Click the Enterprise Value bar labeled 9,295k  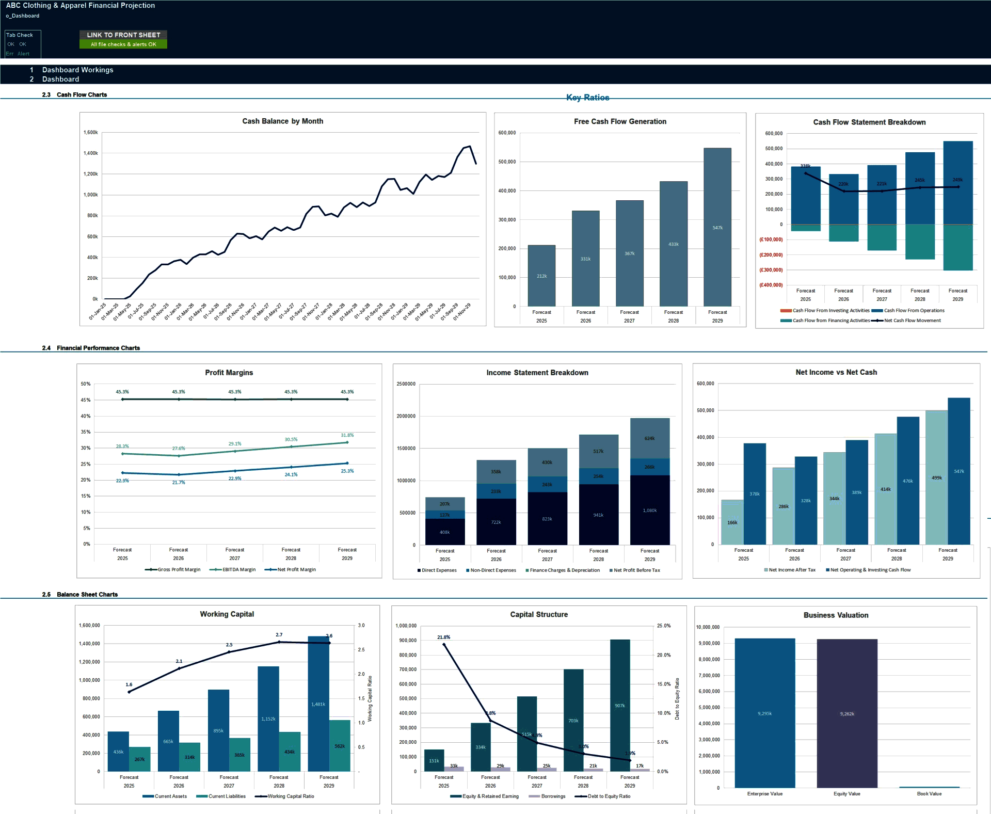pos(765,713)
